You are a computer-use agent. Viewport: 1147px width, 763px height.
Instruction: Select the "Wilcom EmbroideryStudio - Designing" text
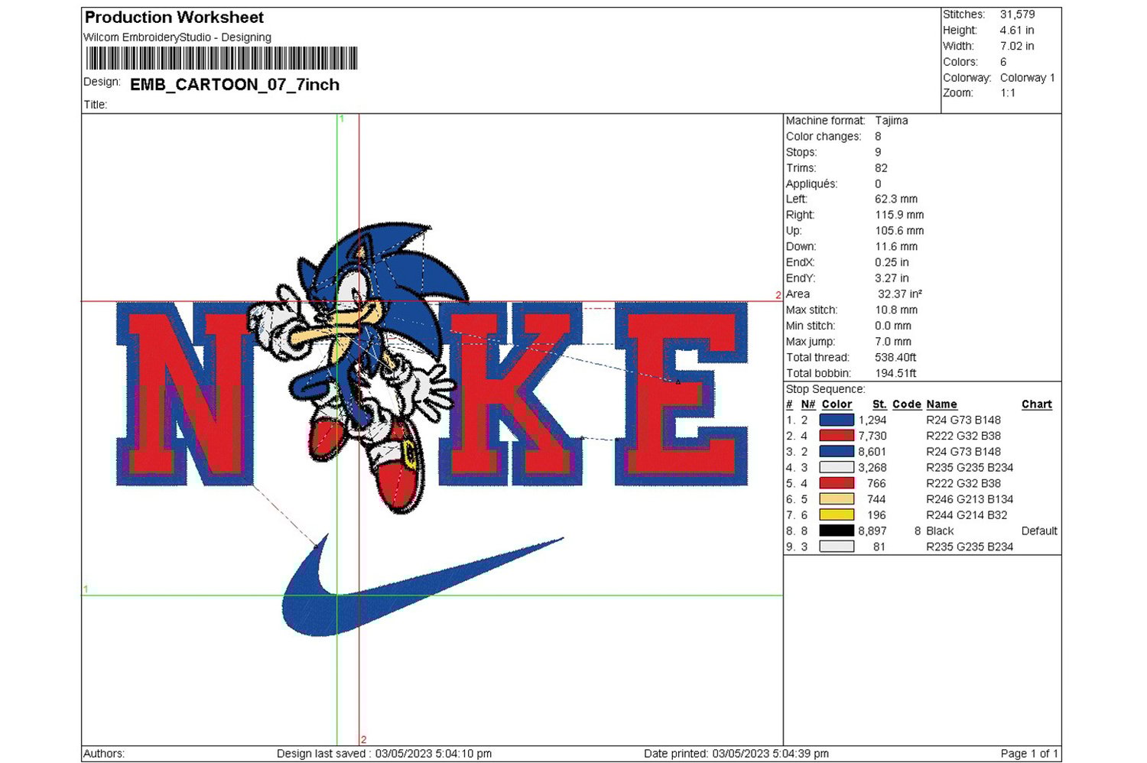point(177,37)
